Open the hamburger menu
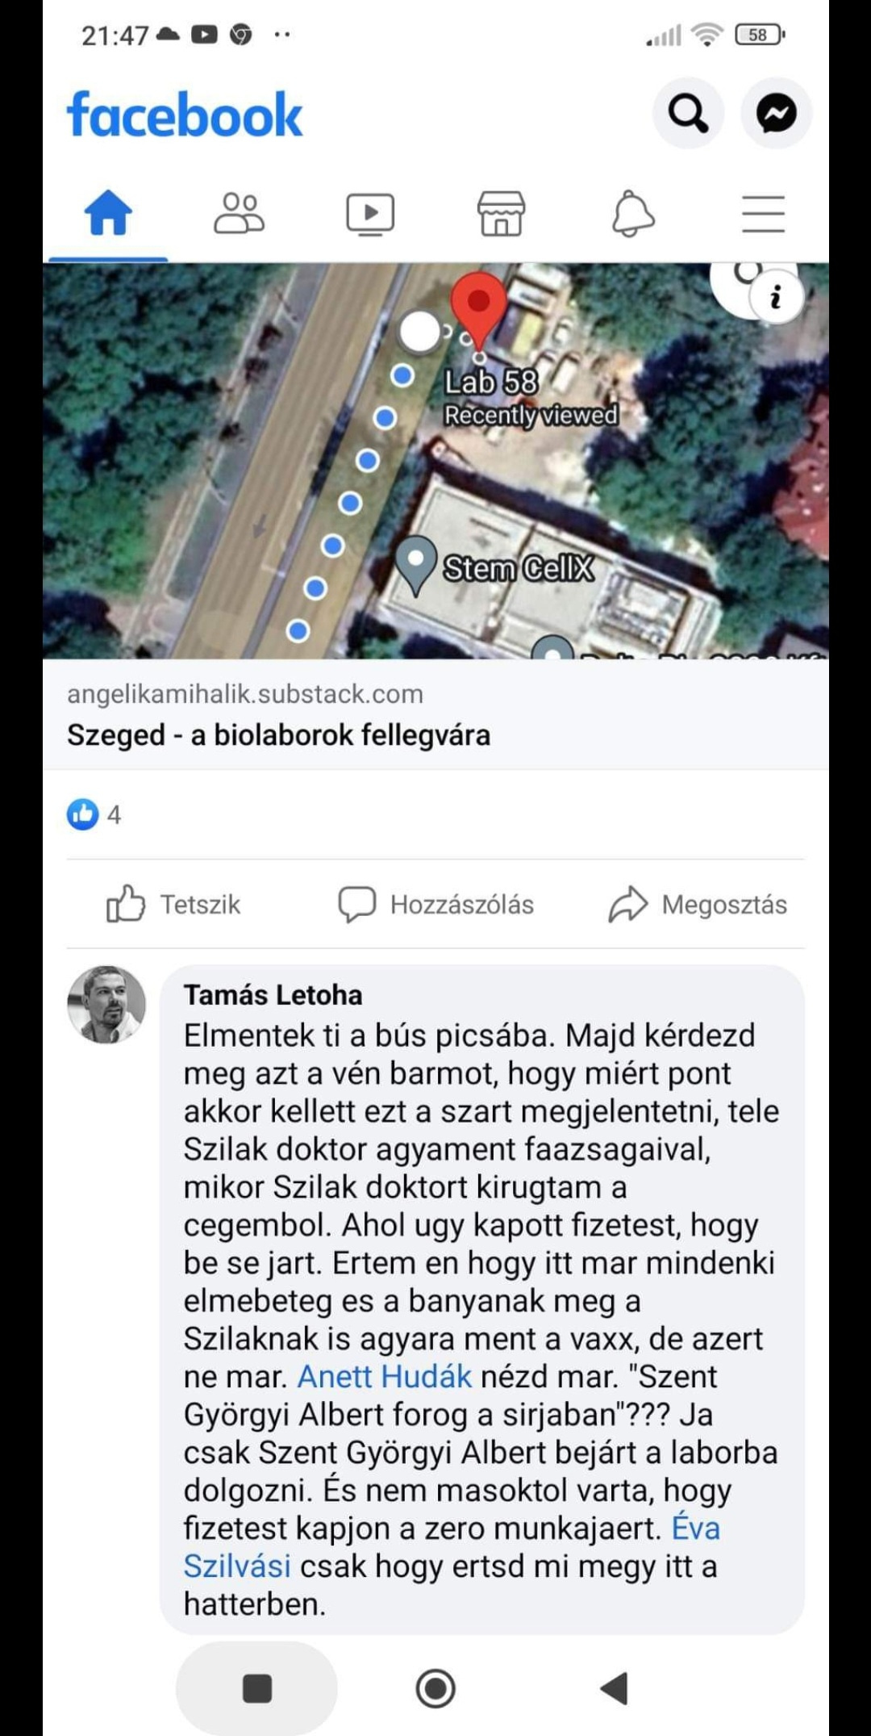This screenshot has width=871, height=1736. click(763, 214)
